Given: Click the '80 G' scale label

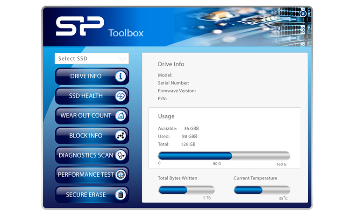Looking at the screenshot, I should pyautogui.click(x=217, y=164).
